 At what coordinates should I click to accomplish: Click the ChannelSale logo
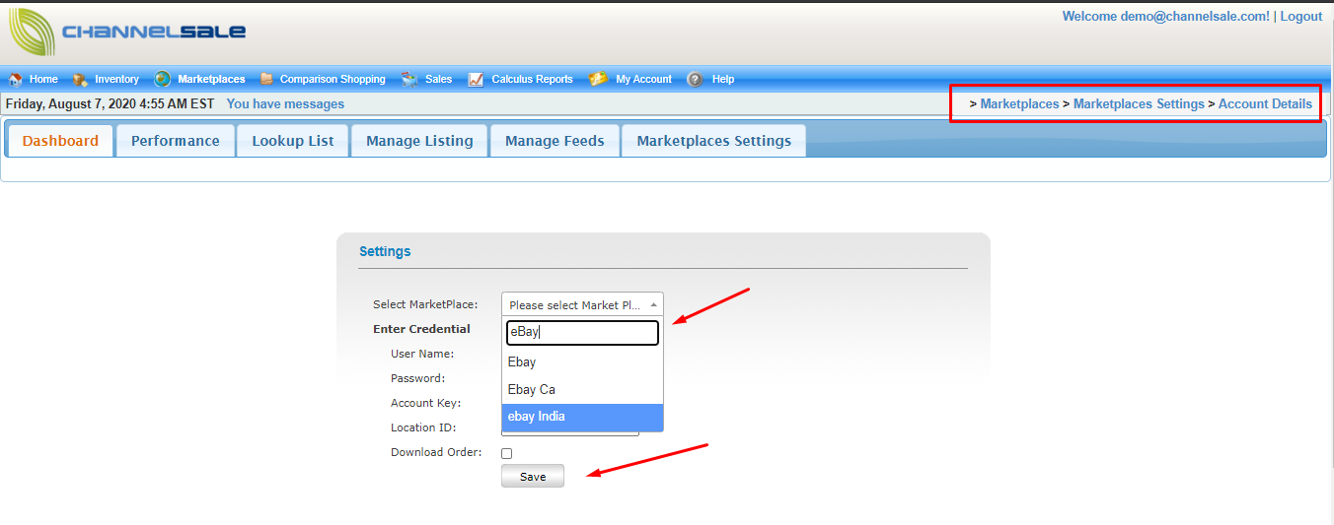pyautogui.click(x=127, y=32)
